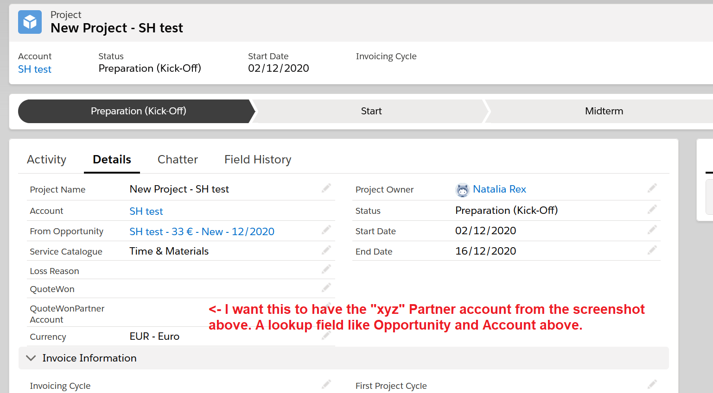Collapse the Invoice Information section

coord(31,358)
